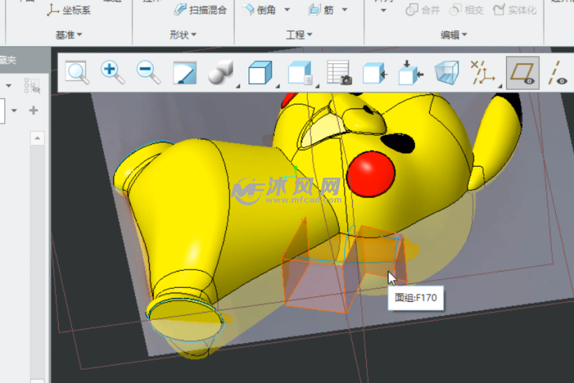Screen dimensions: 574x383
Task: Click the table with camera icon
Action: coord(339,73)
